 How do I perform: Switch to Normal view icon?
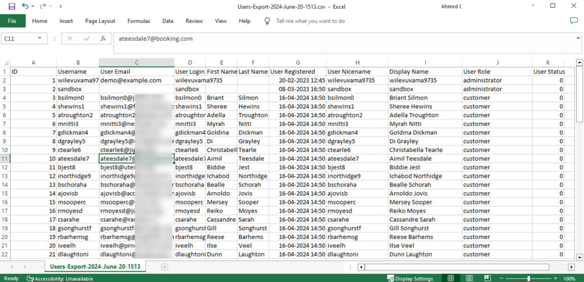click(x=451, y=278)
